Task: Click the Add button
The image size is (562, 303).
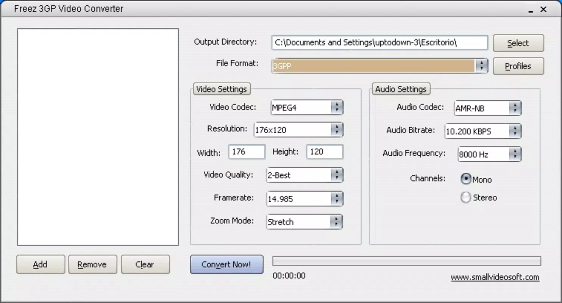Action: tap(41, 264)
